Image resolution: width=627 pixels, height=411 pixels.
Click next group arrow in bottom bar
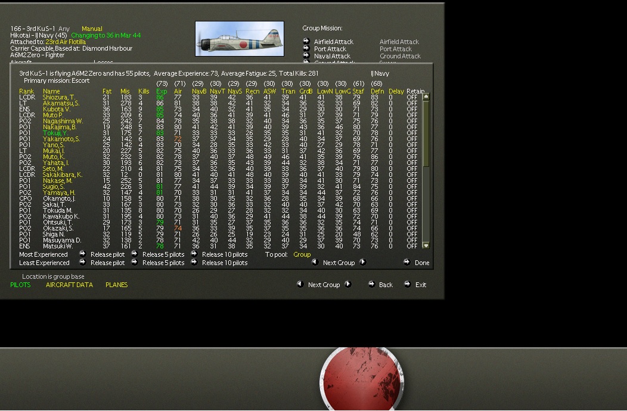[x=348, y=284]
